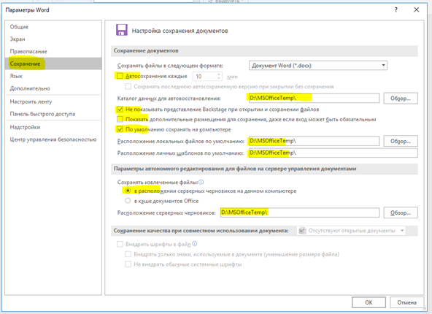Click the 'Настройка сохранения документов' heading
Screen dimensions: 432x314
tap(180, 31)
